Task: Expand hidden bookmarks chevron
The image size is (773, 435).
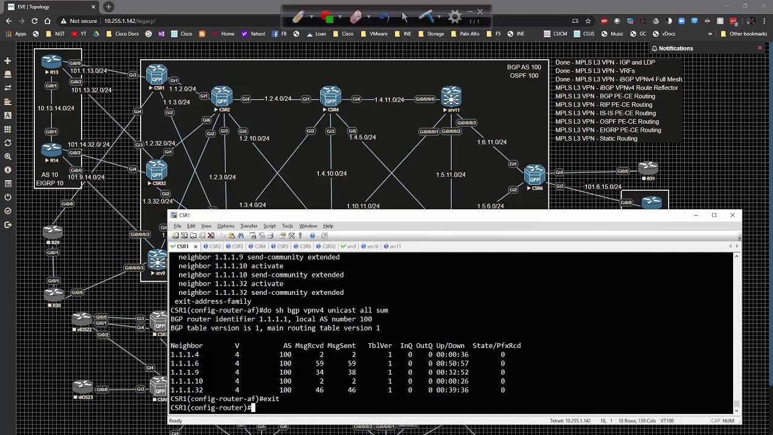Action: (710, 34)
